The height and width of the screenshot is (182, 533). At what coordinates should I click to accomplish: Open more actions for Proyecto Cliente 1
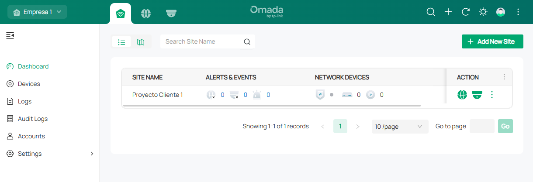492,94
